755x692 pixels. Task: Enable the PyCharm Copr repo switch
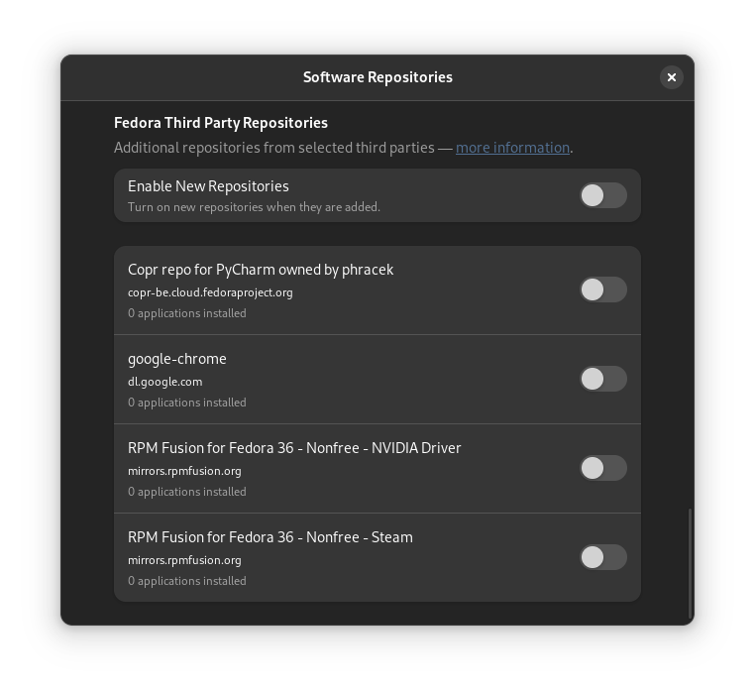[603, 289]
